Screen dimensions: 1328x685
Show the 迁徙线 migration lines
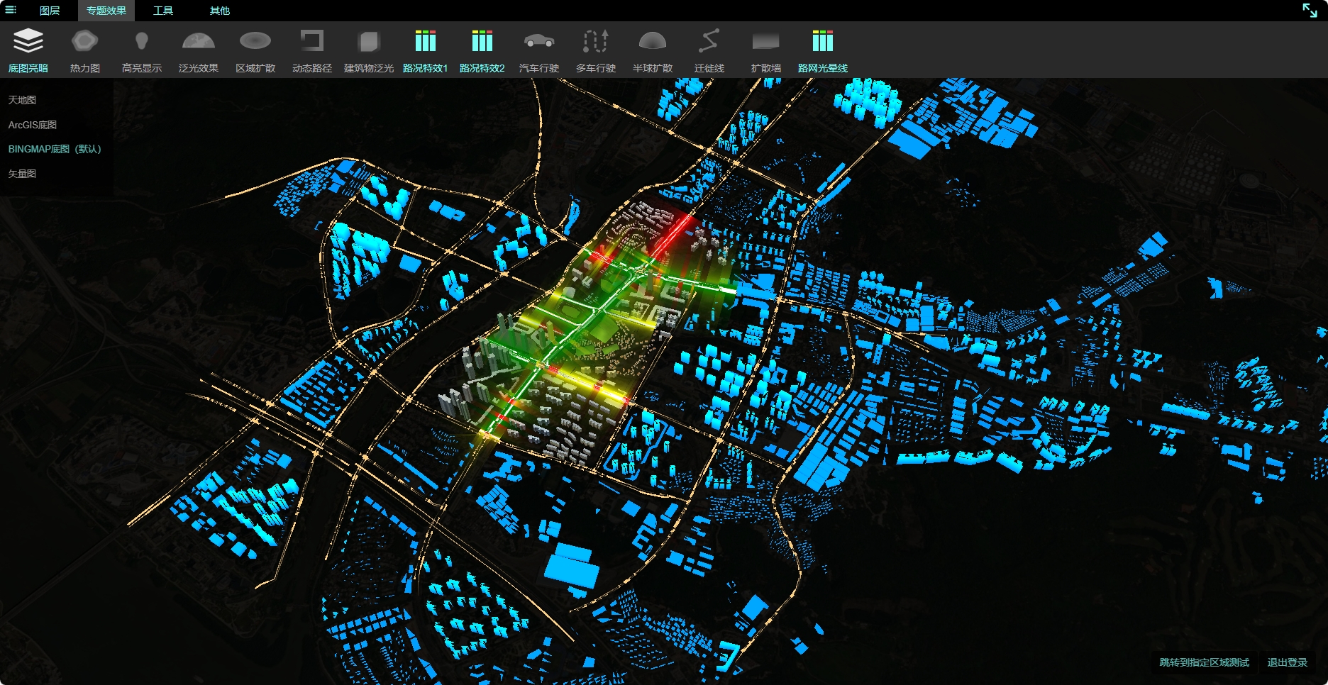709,43
